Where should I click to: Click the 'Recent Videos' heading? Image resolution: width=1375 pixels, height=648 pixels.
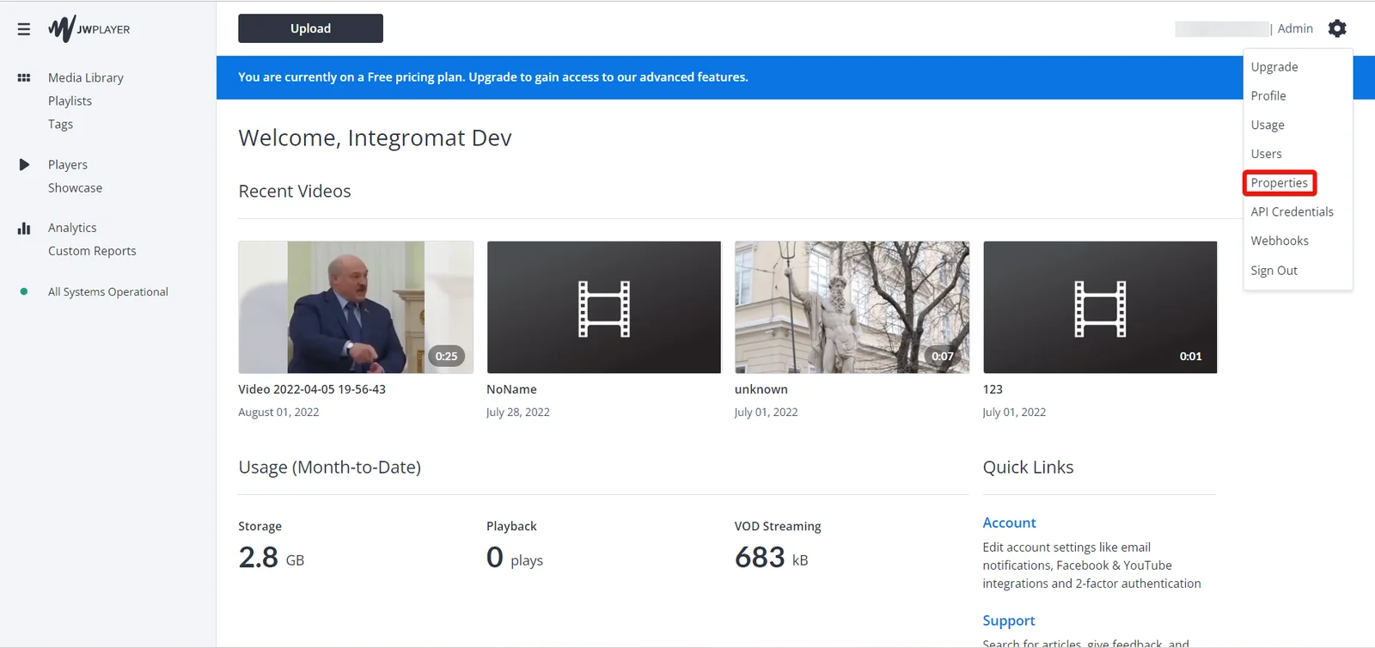(295, 191)
